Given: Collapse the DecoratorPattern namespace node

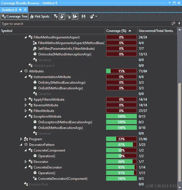Looking at the screenshot, I should [21, 145].
